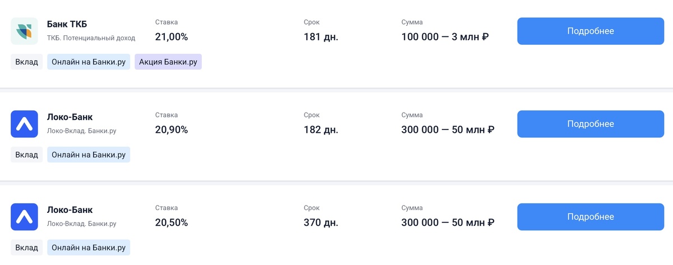Open Подробнее for Локо-Банк 20,50% deposit
This screenshot has height=265, width=673.
tap(590, 217)
